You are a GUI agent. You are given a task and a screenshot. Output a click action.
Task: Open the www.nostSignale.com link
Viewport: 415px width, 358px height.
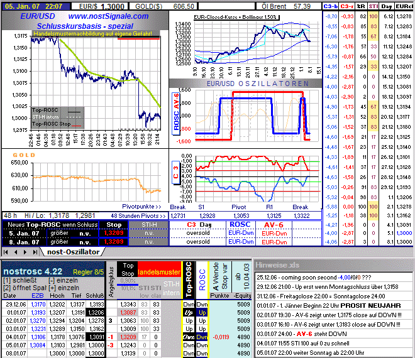108,16
